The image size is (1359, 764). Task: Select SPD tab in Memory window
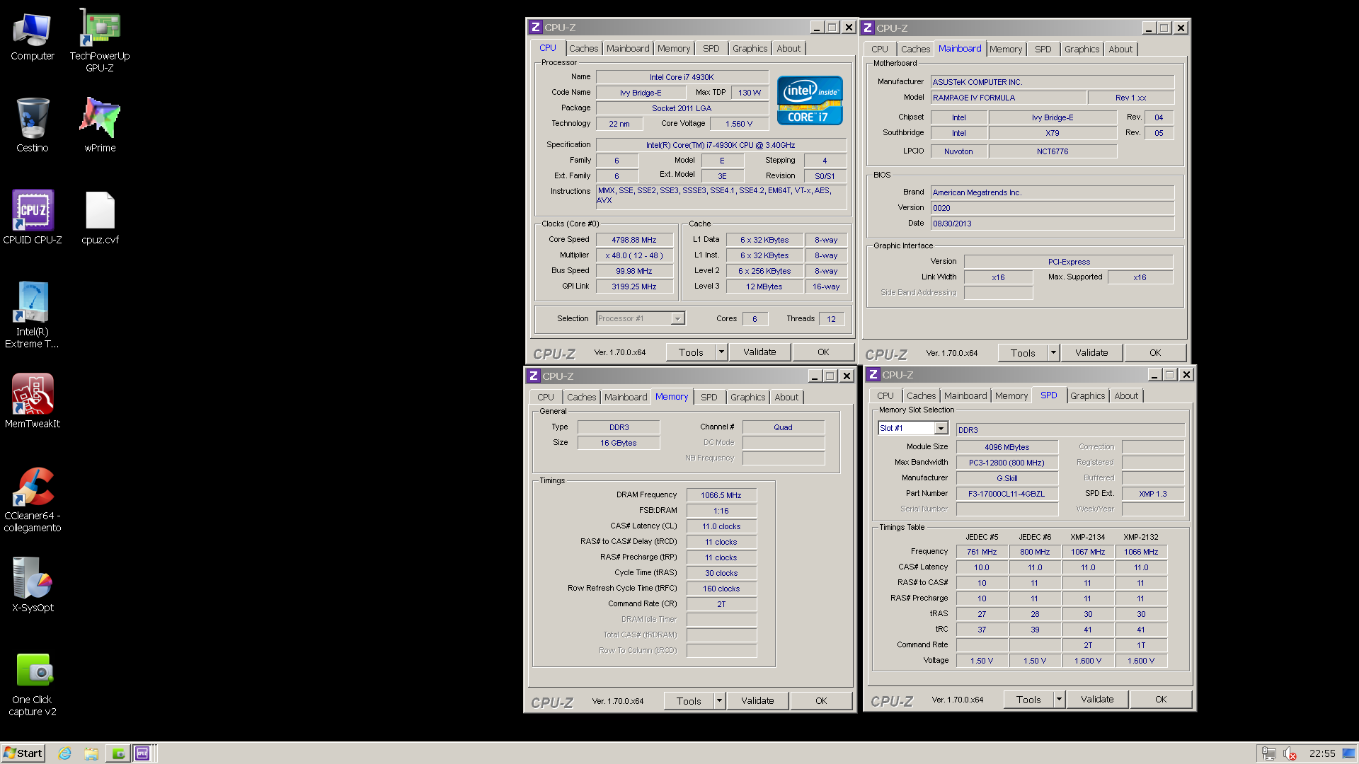click(x=709, y=397)
